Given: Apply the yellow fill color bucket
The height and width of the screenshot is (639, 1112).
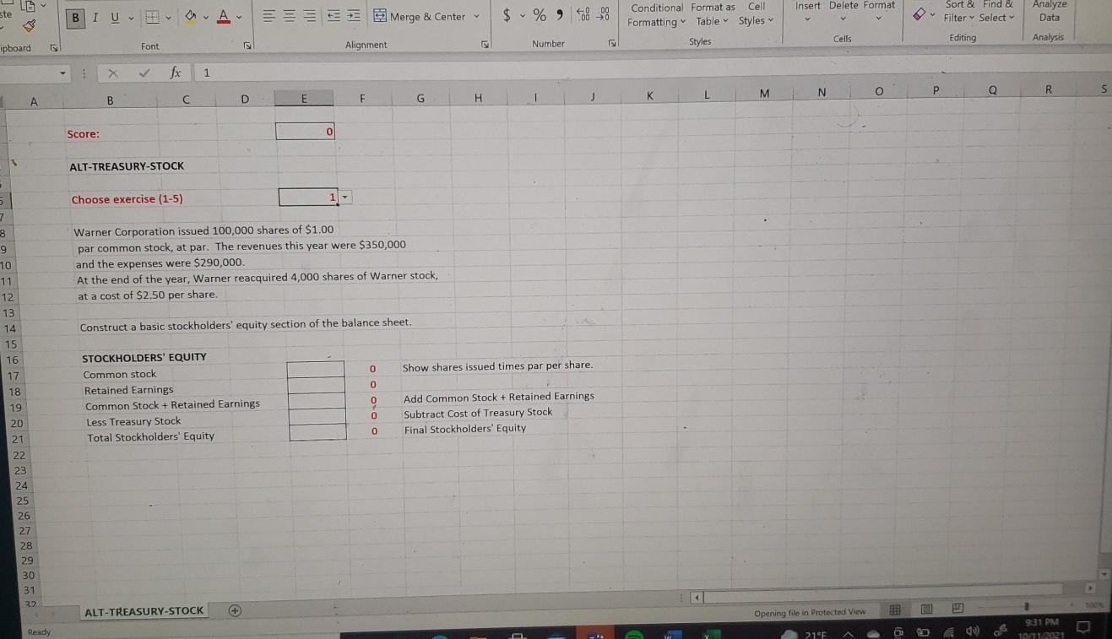Looking at the screenshot, I should tap(191, 17).
